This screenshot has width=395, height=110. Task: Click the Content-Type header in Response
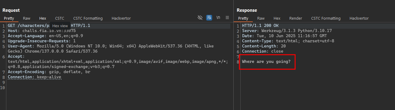click(288, 41)
